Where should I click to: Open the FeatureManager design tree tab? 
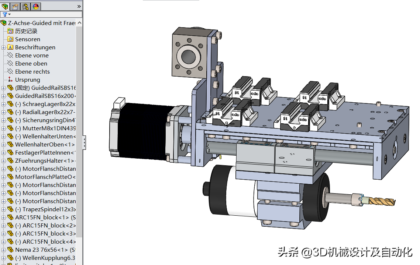point(5,6)
